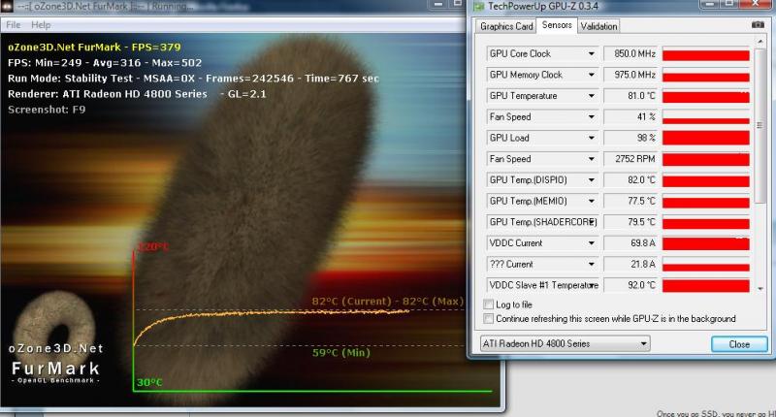This screenshot has height=417, width=776.
Task: Open the File menu in FurMark
Action: tap(14, 25)
